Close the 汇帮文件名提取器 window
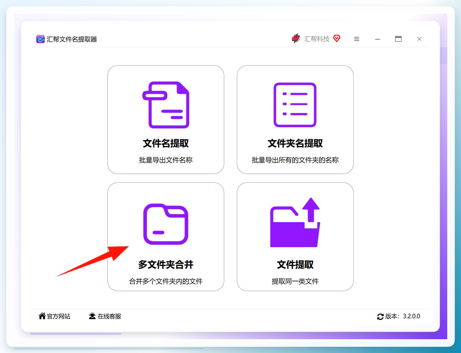The image size is (461, 353). tap(419, 39)
